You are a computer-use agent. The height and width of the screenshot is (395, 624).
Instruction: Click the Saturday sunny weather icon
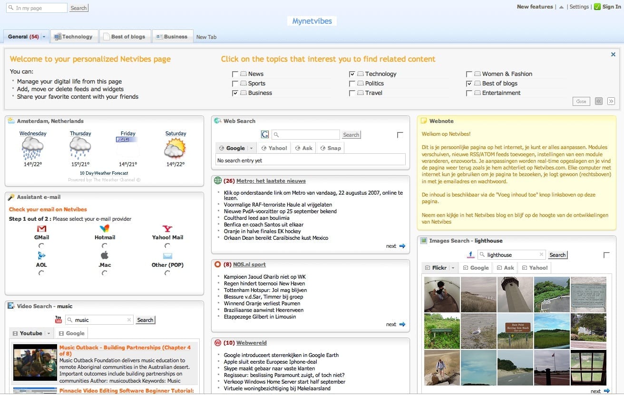pos(175,148)
